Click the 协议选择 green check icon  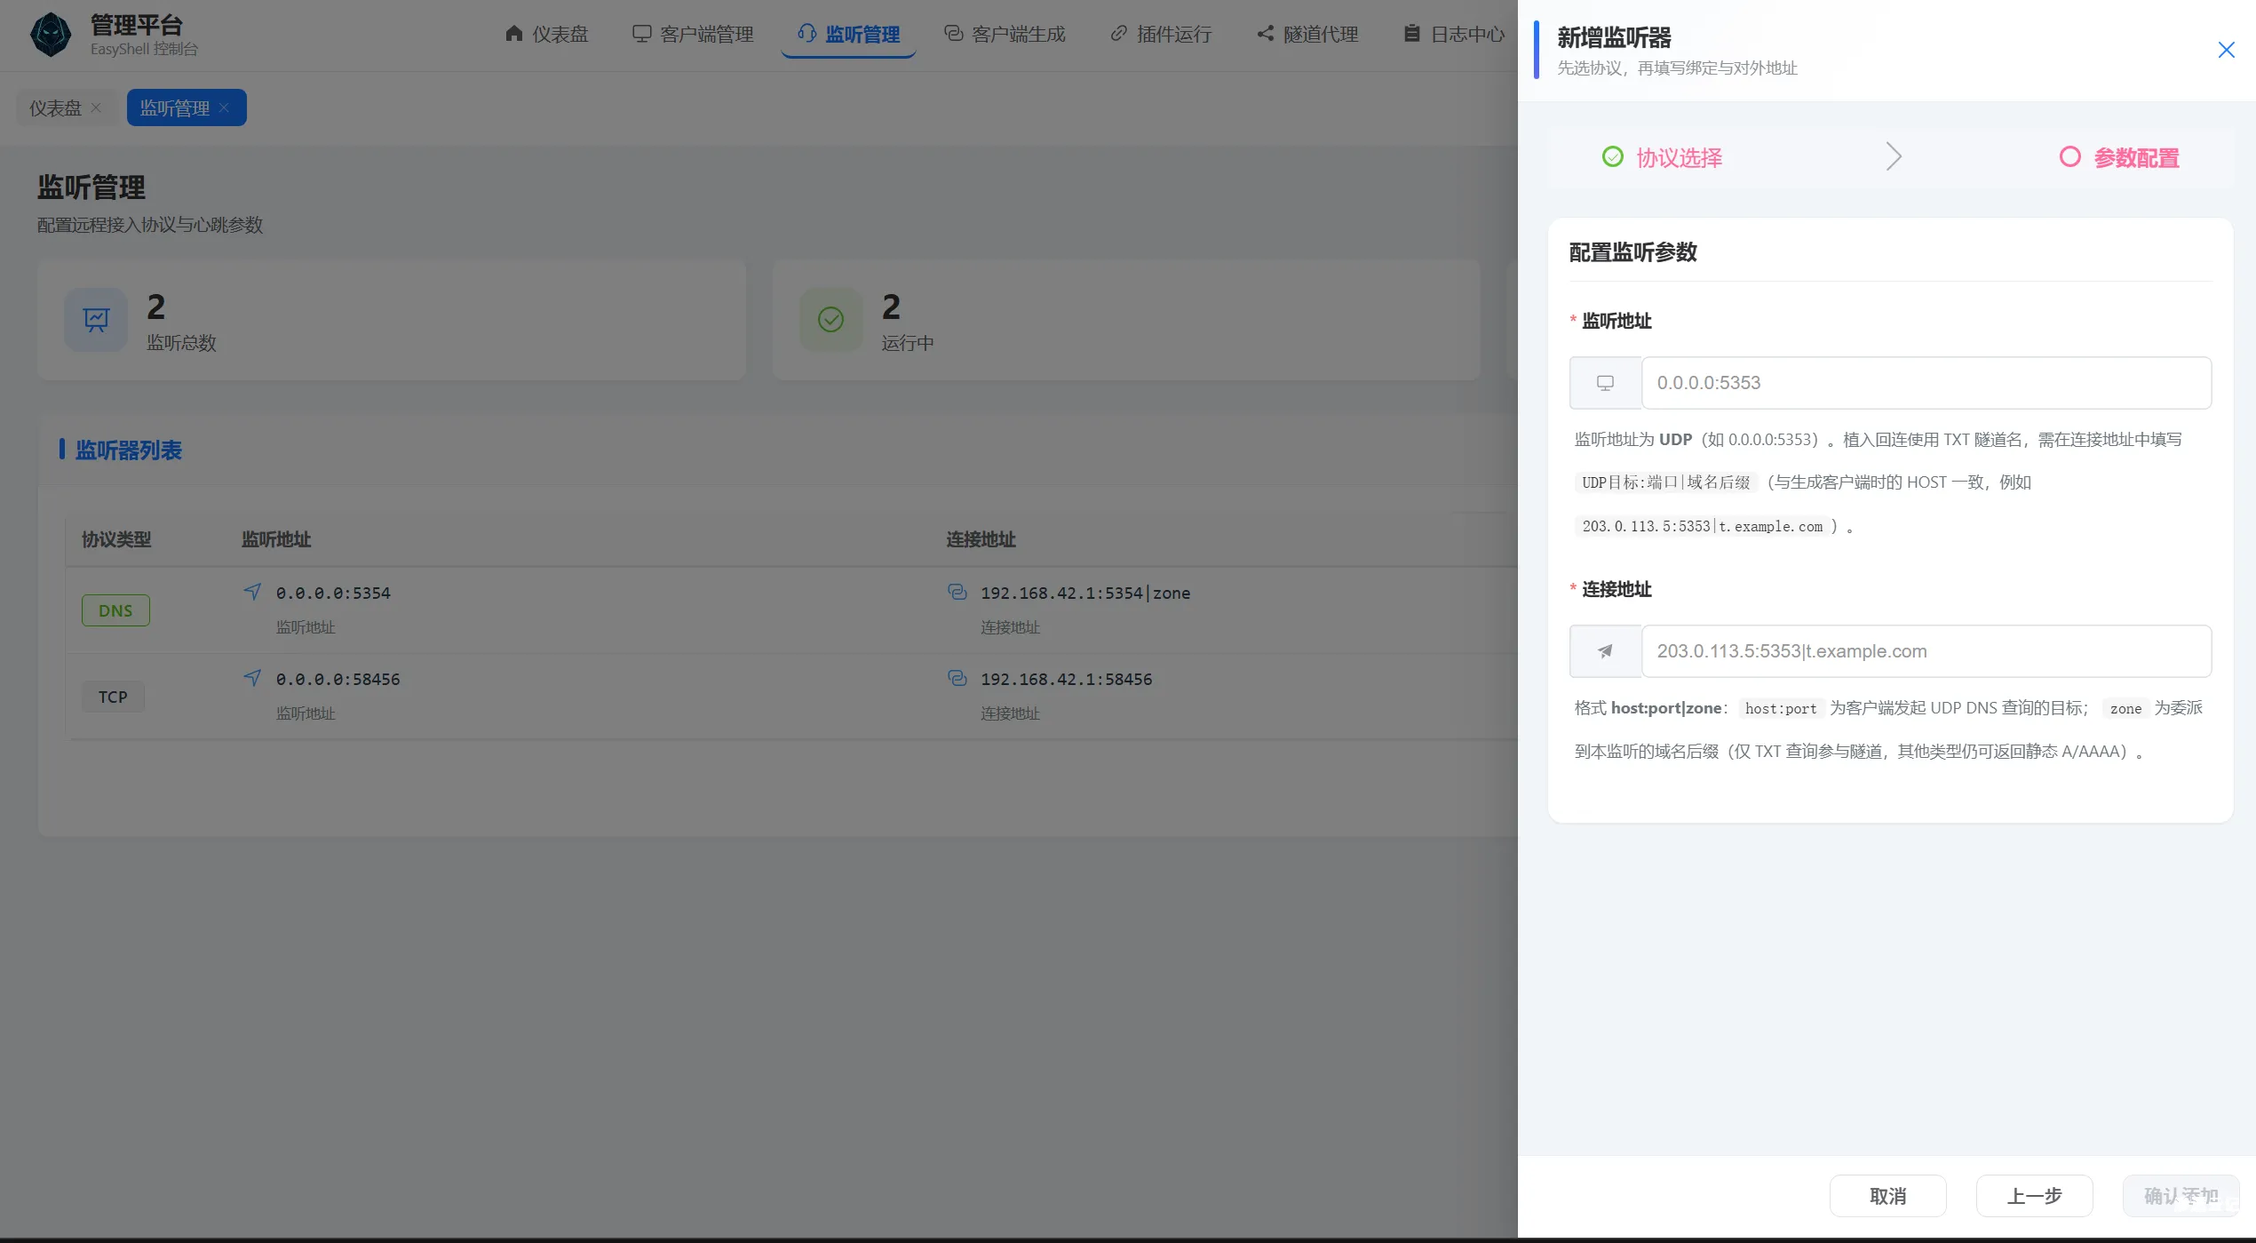1613,157
